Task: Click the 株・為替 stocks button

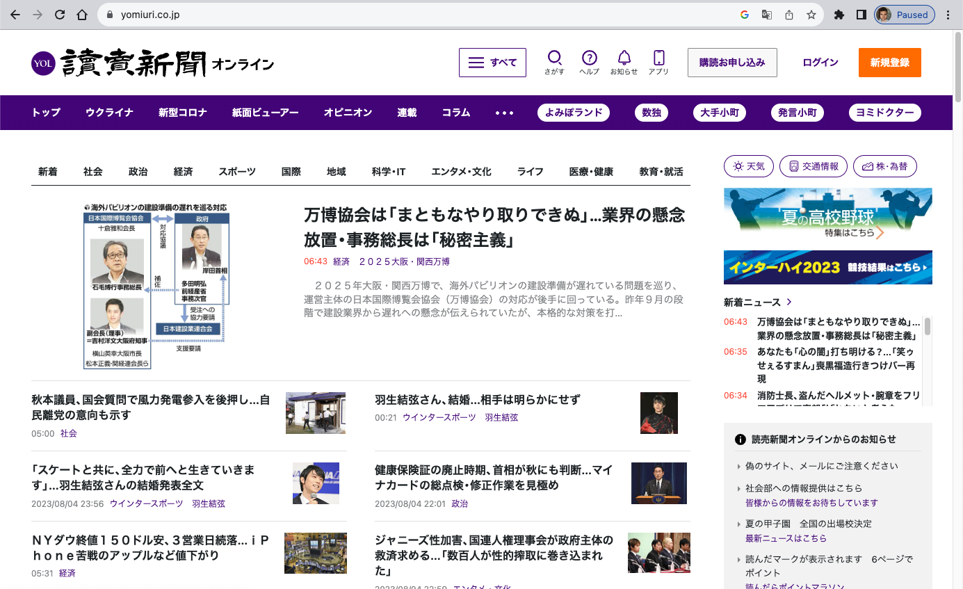Action: point(885,167)
